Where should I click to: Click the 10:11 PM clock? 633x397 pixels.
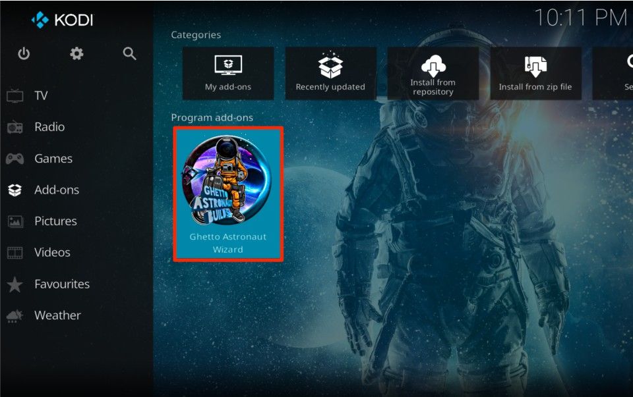click(x=581, y=18)
